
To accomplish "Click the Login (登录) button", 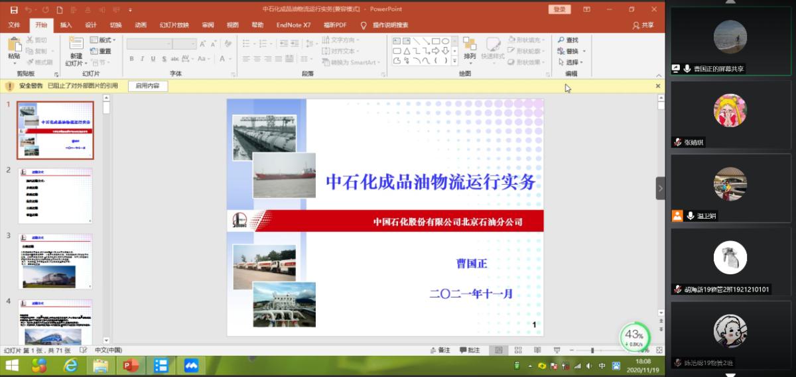I will (559, 9).
